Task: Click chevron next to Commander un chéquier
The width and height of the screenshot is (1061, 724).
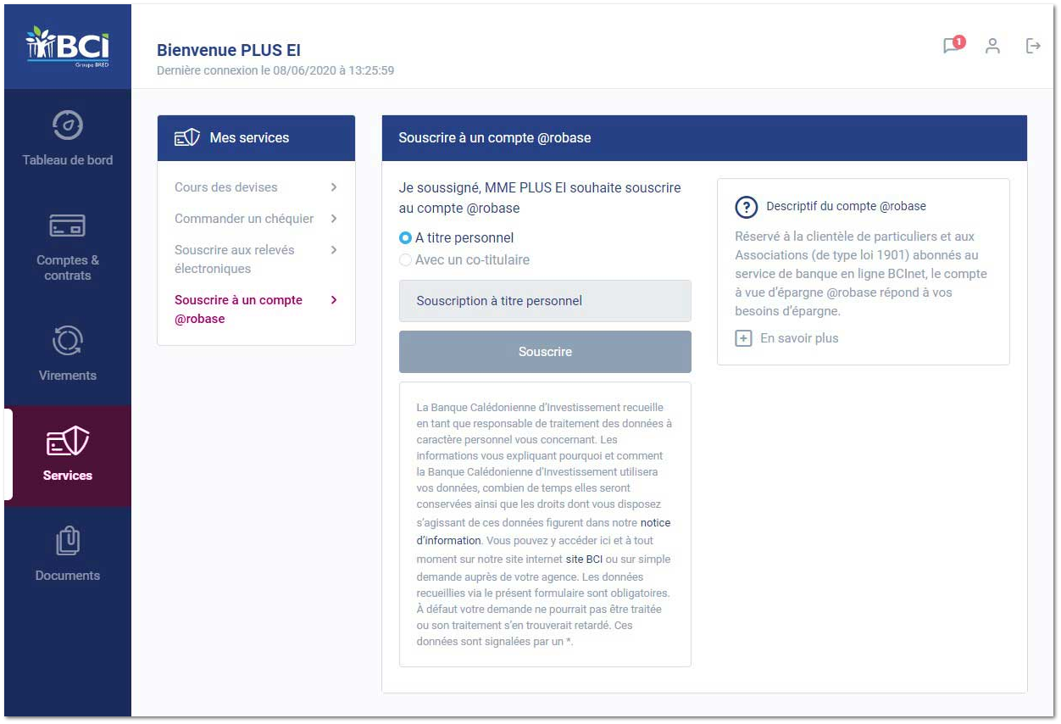Action: click(x=334, y=219)
